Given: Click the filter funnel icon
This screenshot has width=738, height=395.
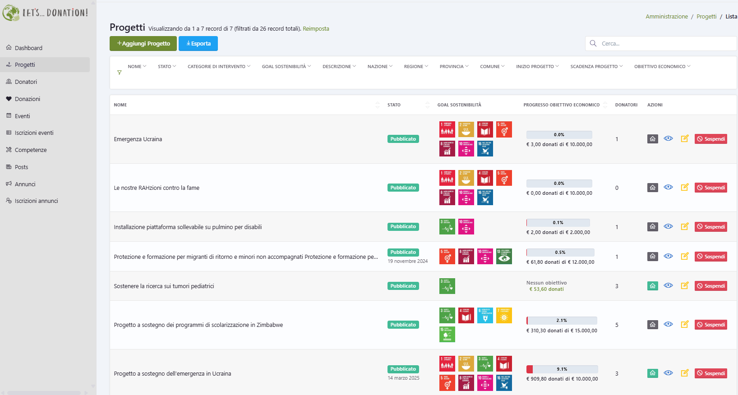Looking at the screenshot, I should click(119, 73).
